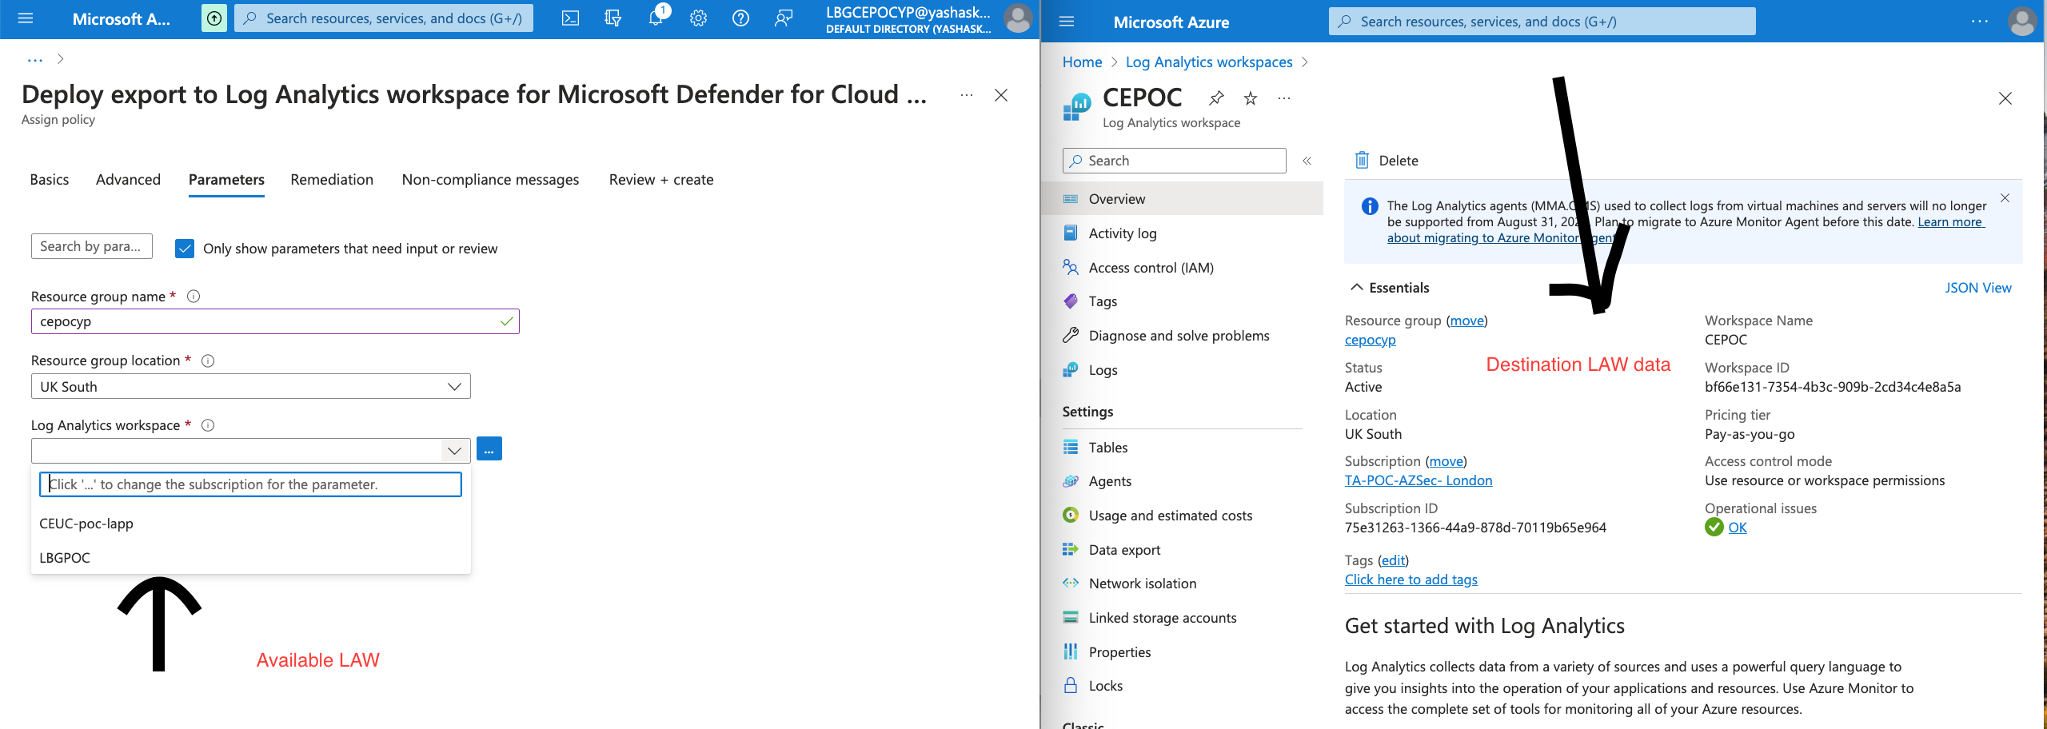Open the LBGCEPOCYP account avatar menu
The height and width of the screenshot is (729, 2047).
point(1018,18)
